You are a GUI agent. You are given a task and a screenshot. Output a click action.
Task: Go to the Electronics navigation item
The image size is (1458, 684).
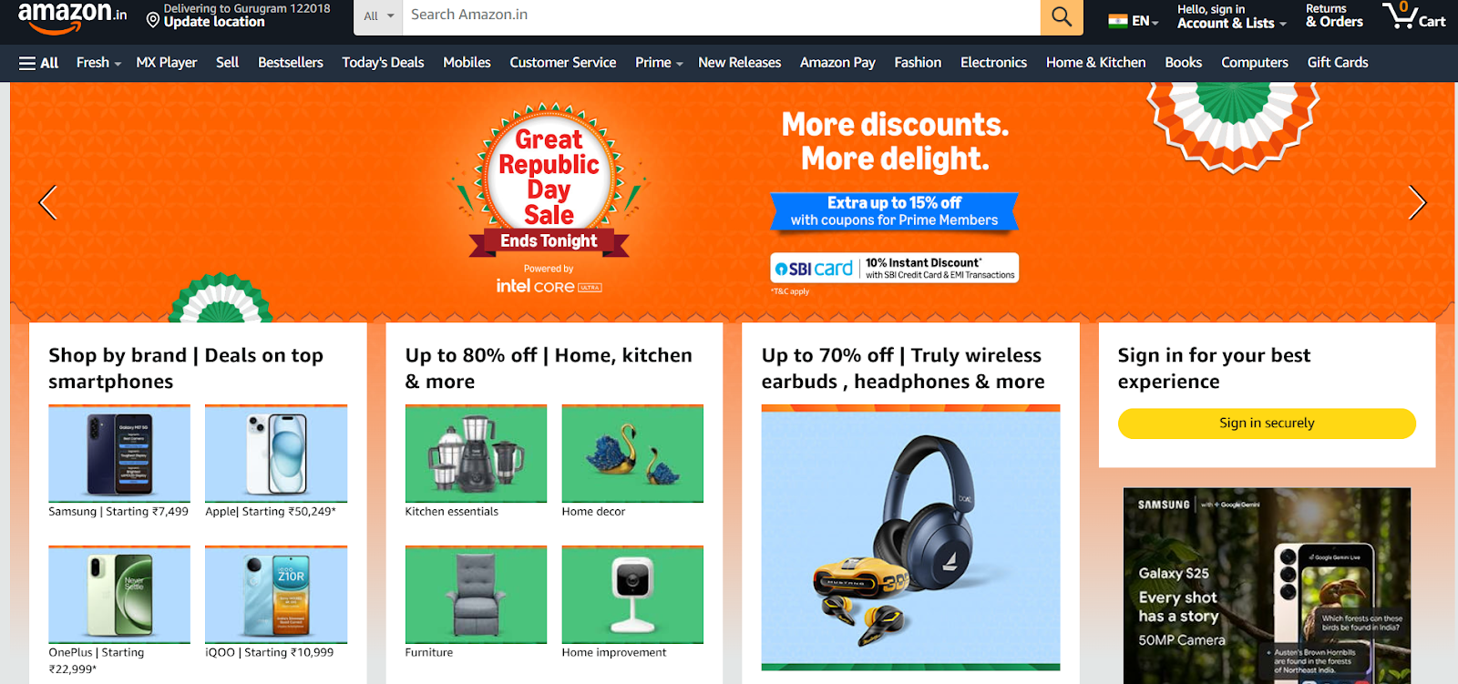[x=993, y=63]
